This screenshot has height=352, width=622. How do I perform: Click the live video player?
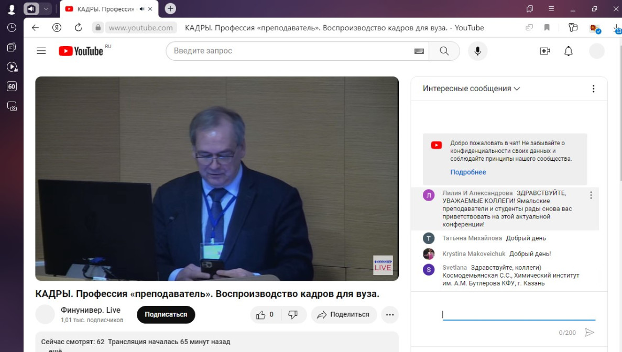click(x=217, y=178)
